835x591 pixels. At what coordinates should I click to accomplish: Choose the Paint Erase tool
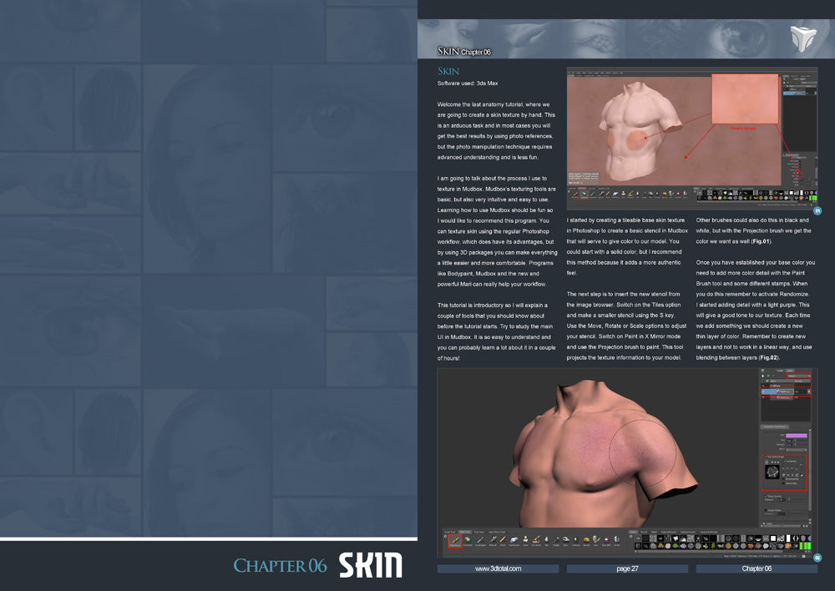[x=514, y=543]
